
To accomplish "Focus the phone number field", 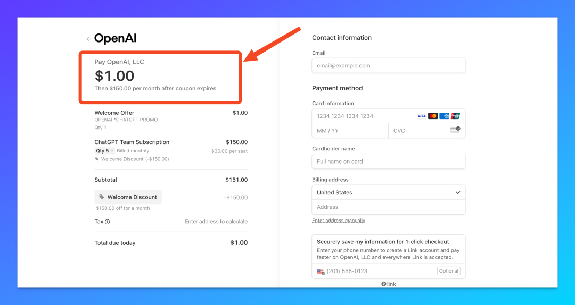I will (389, 272).
